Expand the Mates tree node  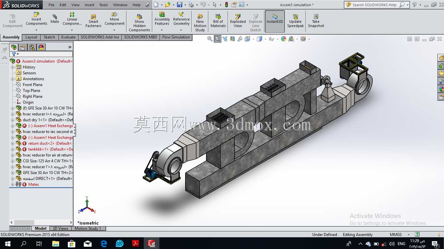click(x=13, y=184)
